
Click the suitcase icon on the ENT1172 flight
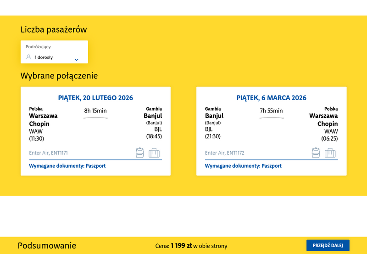pos(330,152)
